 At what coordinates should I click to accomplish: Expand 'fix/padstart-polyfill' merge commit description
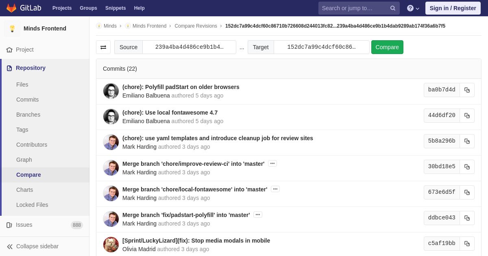pyautogui.click(x=258, y=215)
